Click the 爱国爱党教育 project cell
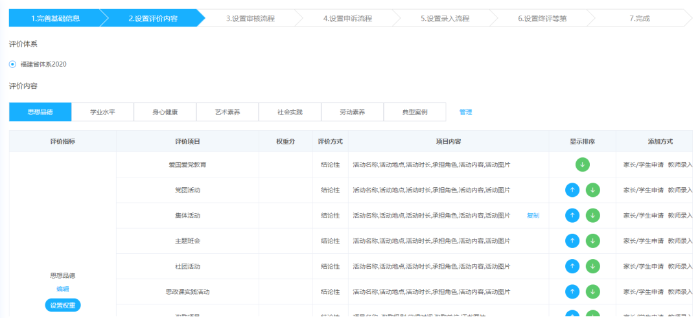The height and width of the screenshot is (318, 700). (x=187, y=165)
